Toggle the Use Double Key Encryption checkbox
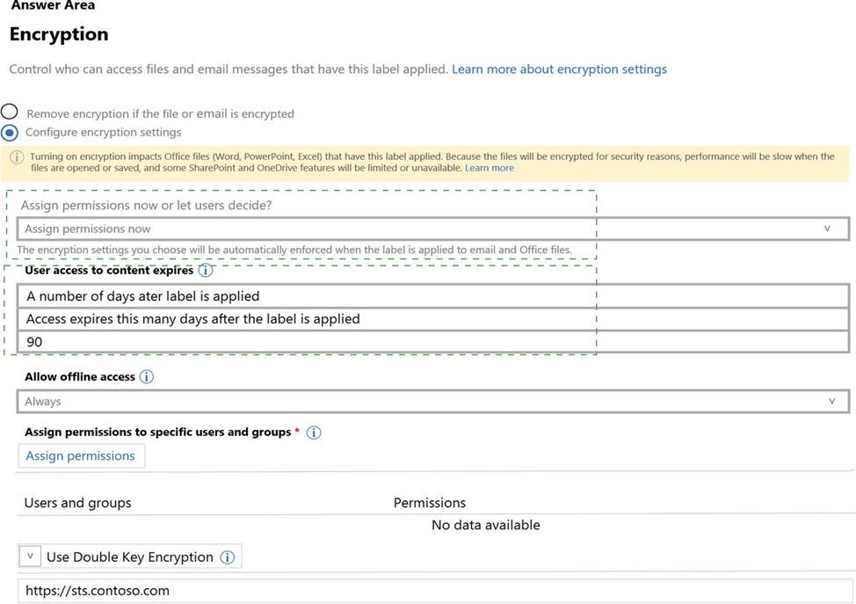This screenshot has width=856, height=604. click(x=30, y=557)
